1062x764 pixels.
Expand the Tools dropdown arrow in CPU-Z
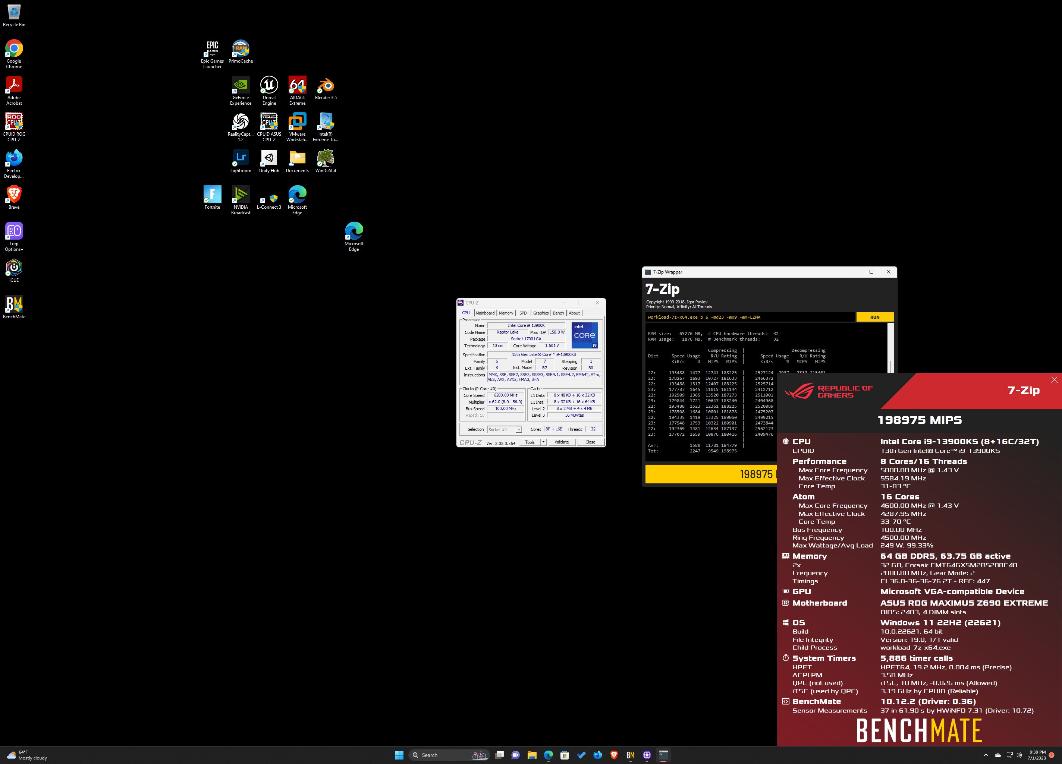pyautogui.click(x=543, y=442)
